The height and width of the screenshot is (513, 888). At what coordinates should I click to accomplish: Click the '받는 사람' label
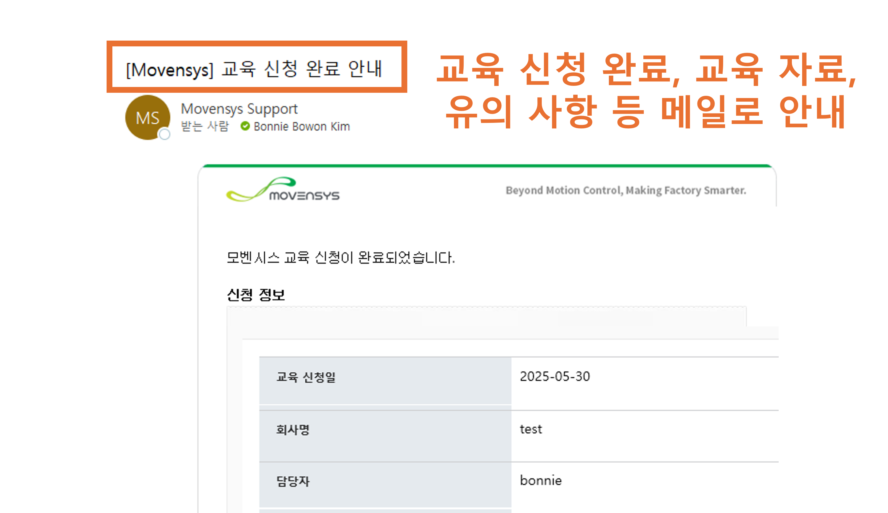205,126
